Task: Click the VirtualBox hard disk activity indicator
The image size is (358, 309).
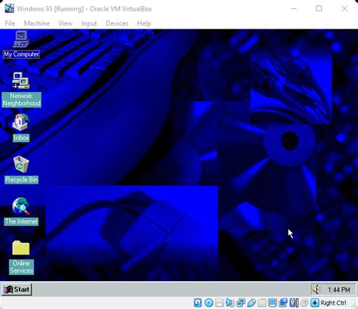Action: [x=198, y=302]
